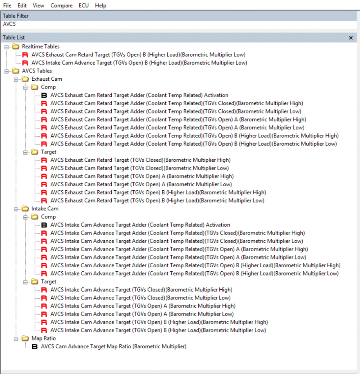The height and width of the screenshot is (374, 360).
Task: Click the Realtime Tables folder icon
Action: (x=16, y=47)
